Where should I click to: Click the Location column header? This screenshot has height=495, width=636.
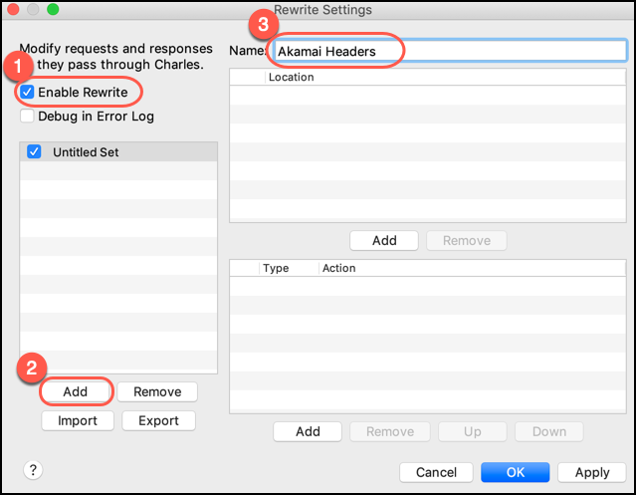pyautogui.click(x=291, y=77)
